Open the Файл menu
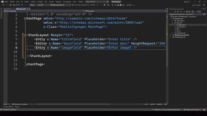The height and width of the screenshot is (116, 207). click(6, 2)
